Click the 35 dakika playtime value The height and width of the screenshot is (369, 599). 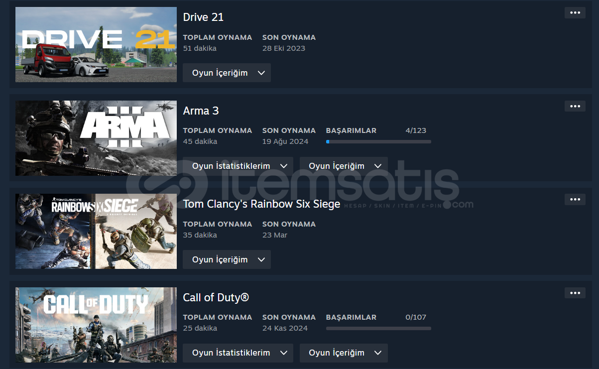[x=200, y=235]
